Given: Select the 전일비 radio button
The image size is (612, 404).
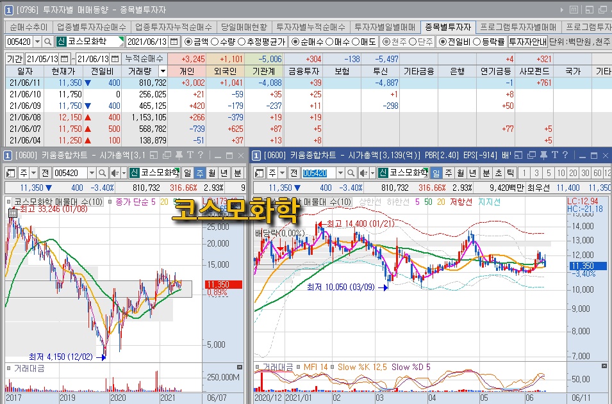Looking at the screenshot, I should click(443, 42).
